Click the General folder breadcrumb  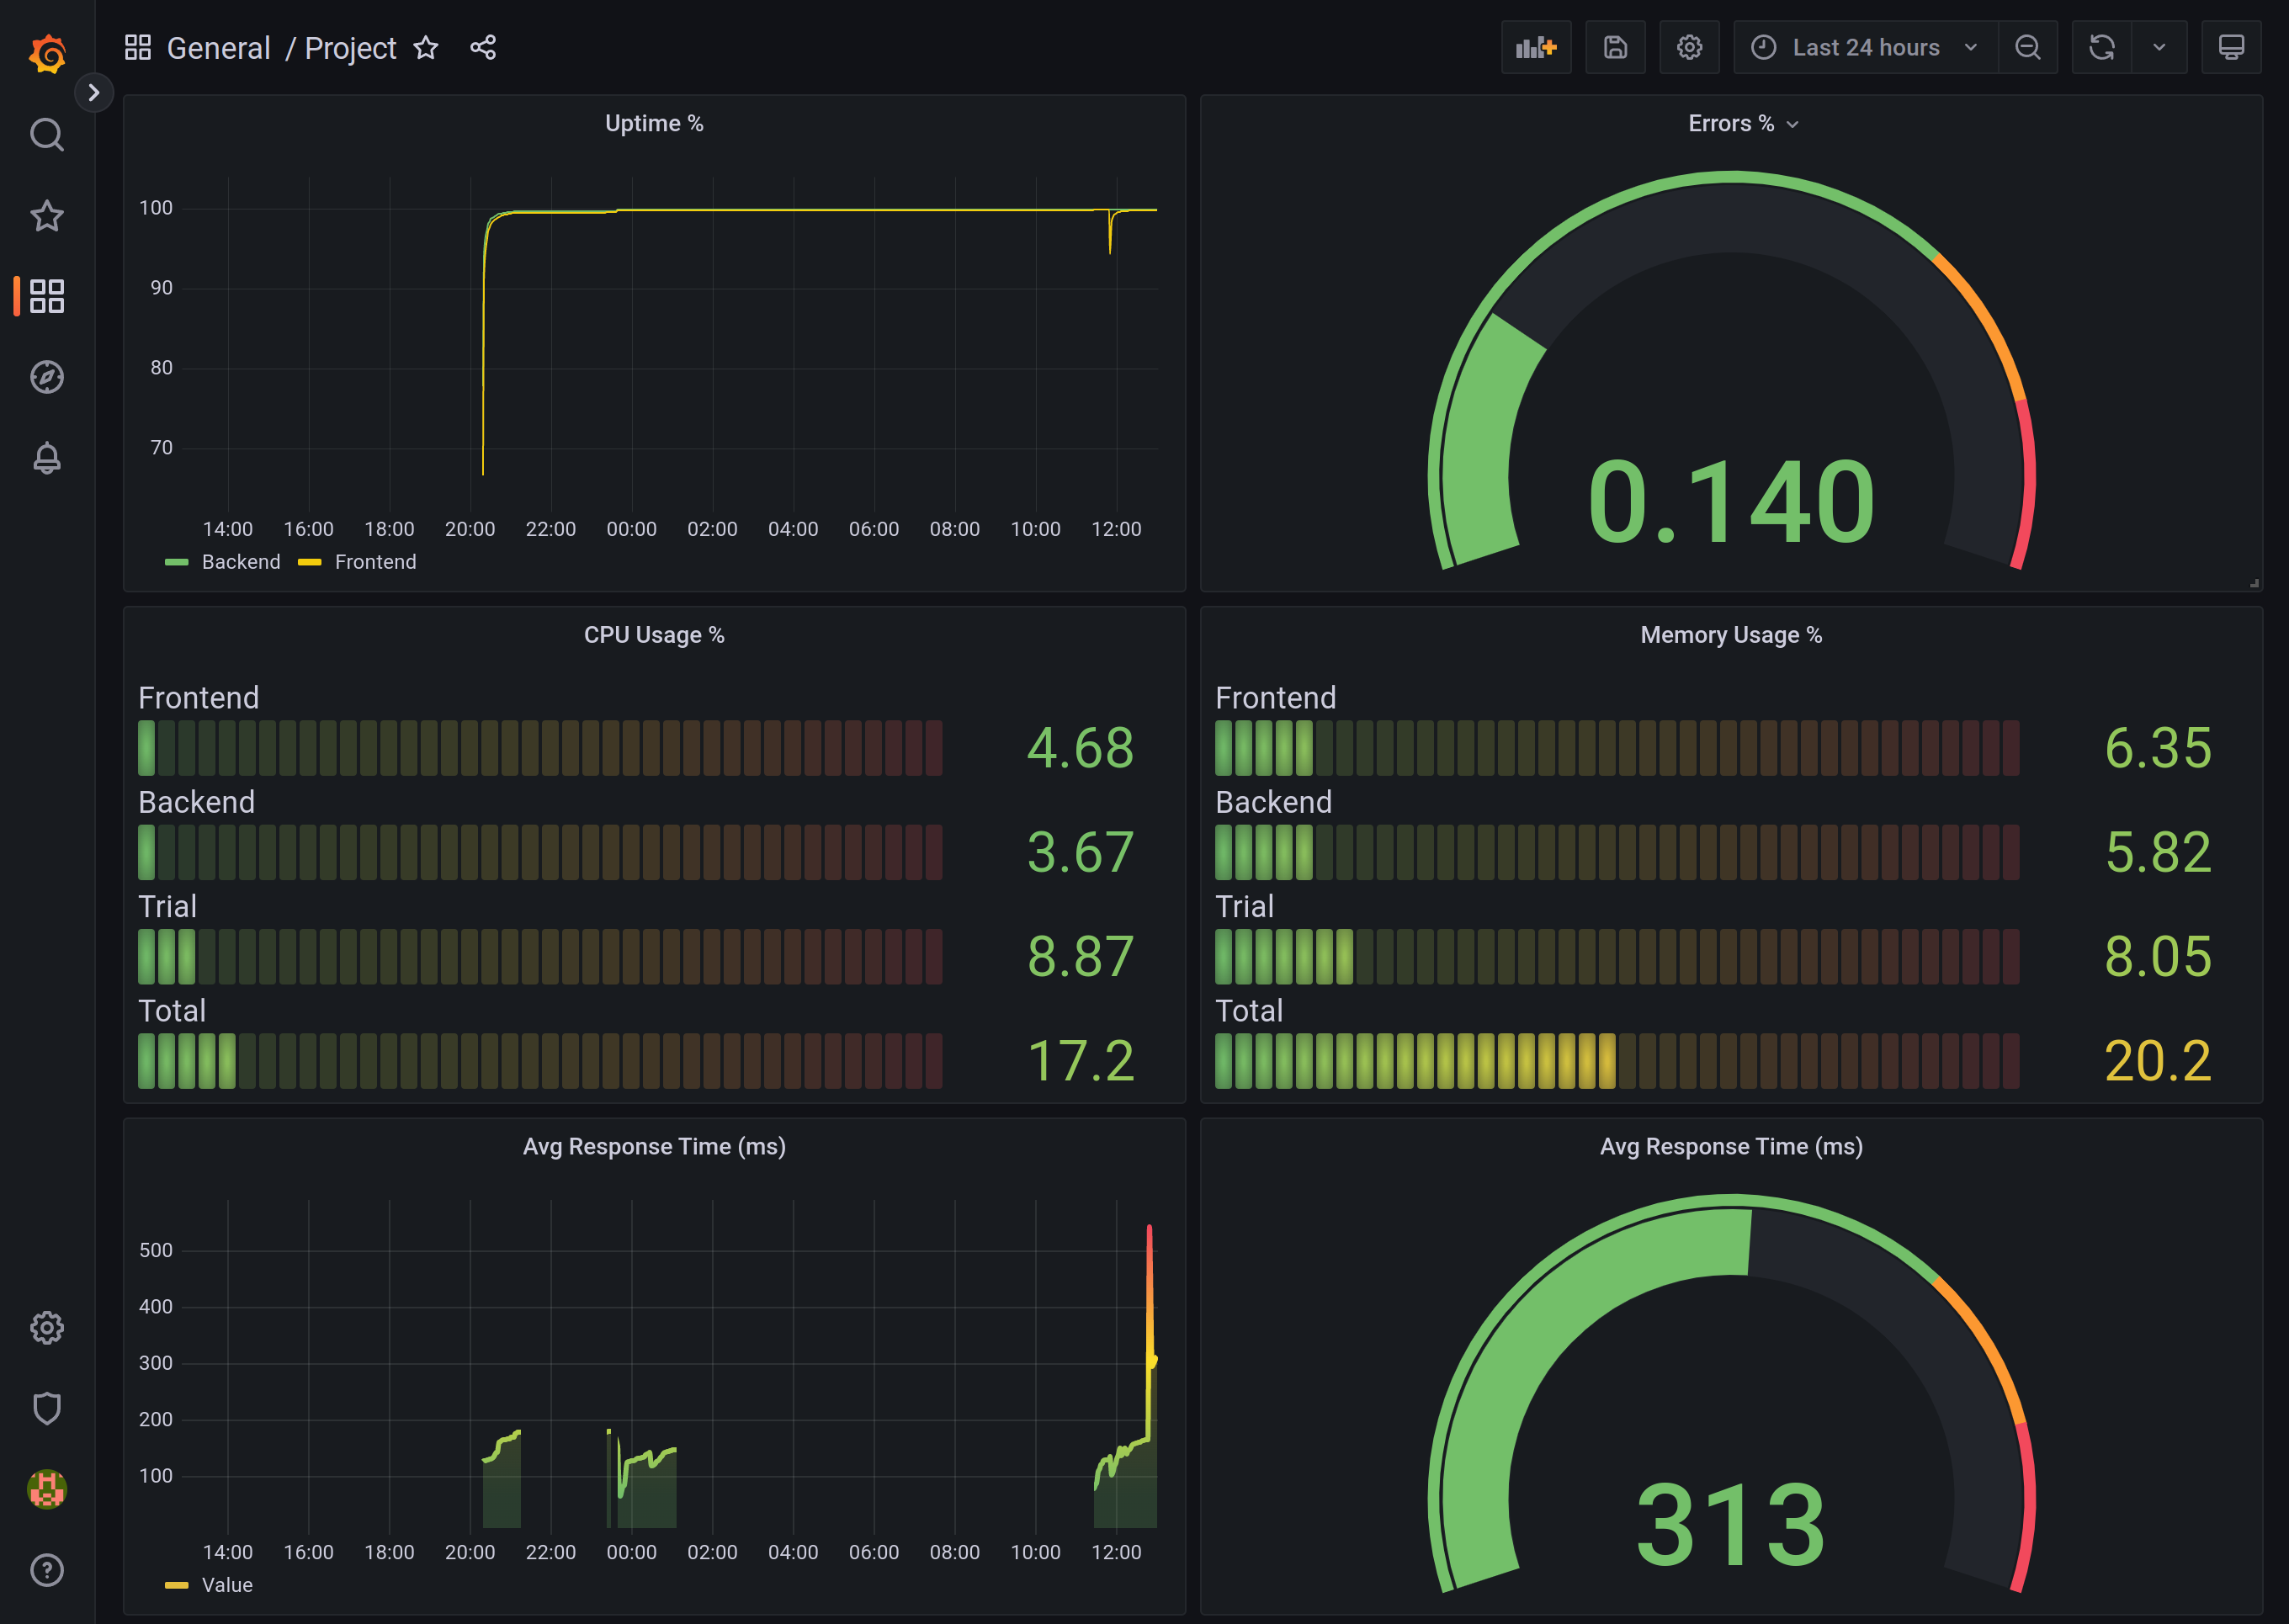pos(218,48)
